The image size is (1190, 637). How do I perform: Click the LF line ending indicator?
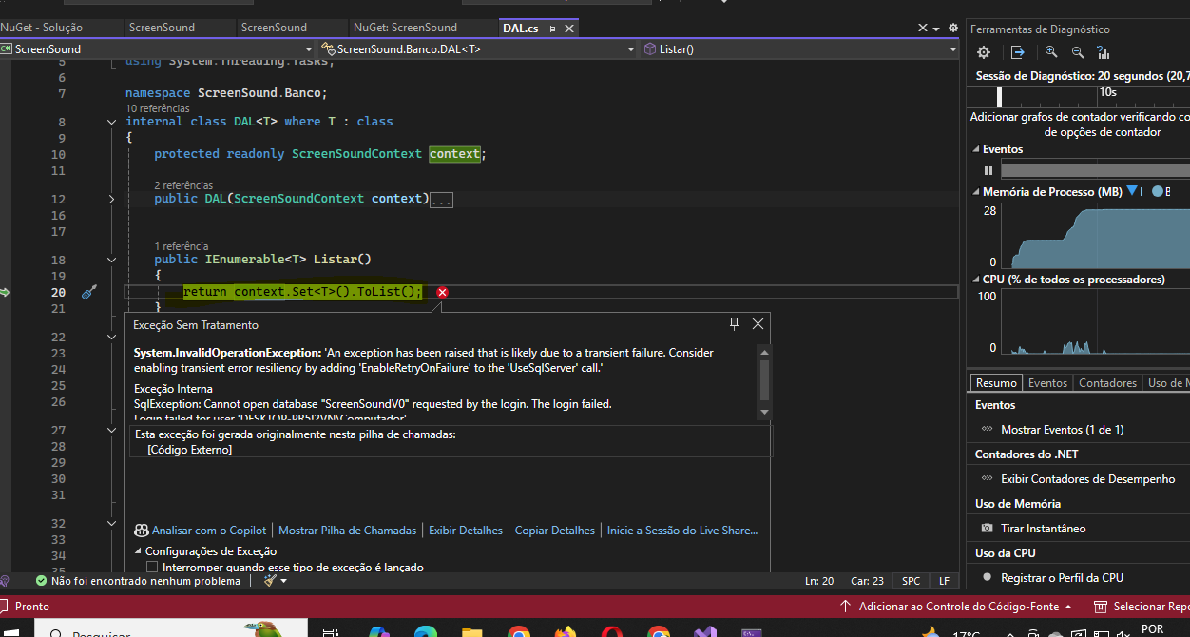point(944,581)
